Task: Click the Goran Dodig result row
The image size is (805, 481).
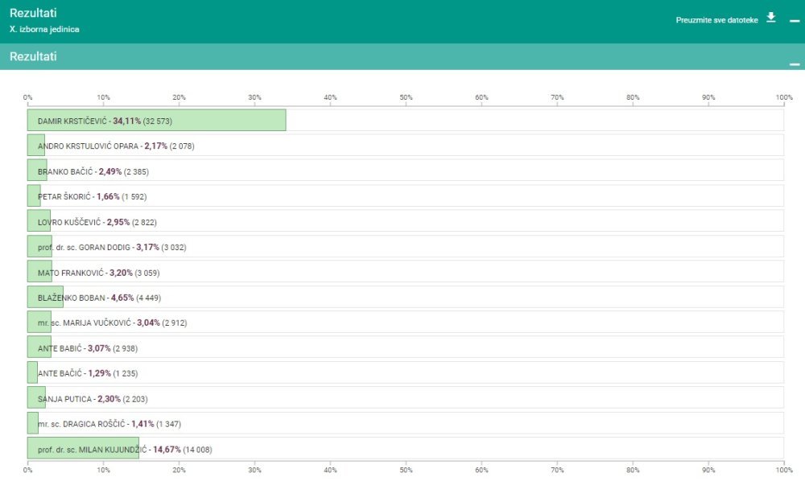Action: point(406,246)
